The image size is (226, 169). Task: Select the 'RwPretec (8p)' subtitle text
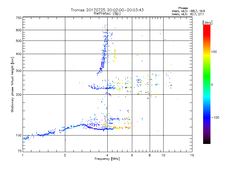(107, 14)
